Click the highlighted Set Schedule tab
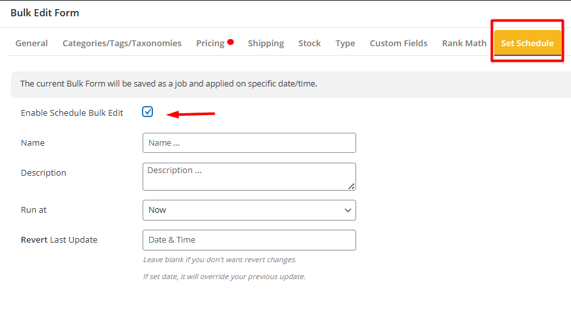 [527, 44]
